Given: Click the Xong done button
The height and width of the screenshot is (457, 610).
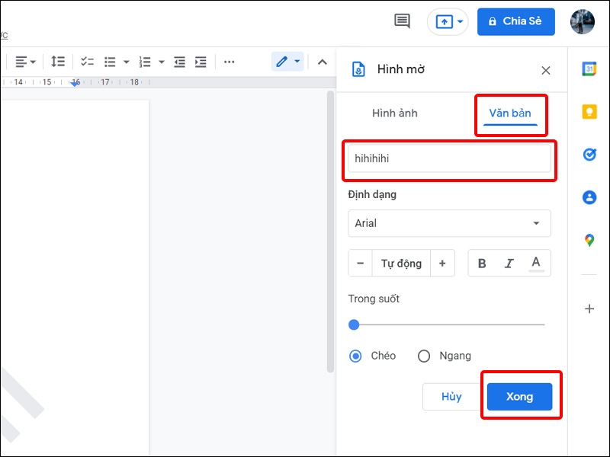Looking at the screenshot, I should [x=520, y=397].
